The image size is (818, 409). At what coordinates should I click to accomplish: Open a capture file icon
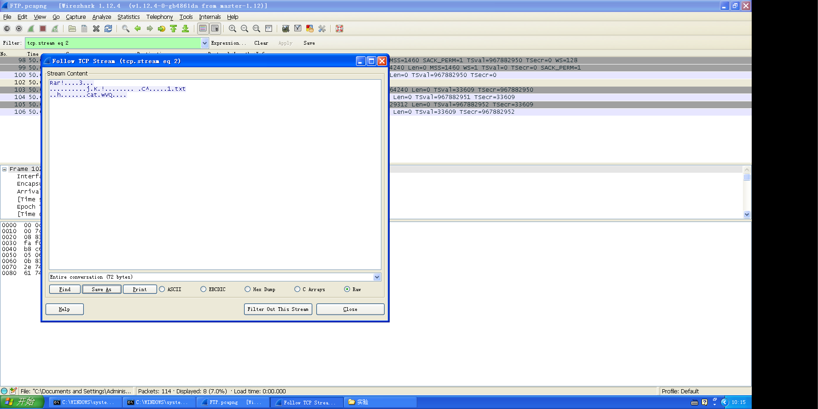(72, 29)
